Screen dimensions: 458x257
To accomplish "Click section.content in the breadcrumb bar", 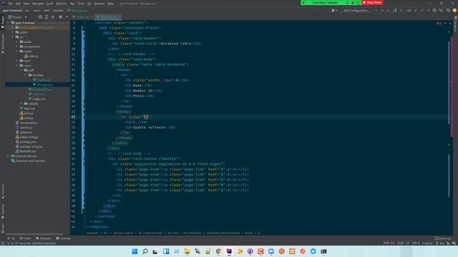I will [123, 233].
